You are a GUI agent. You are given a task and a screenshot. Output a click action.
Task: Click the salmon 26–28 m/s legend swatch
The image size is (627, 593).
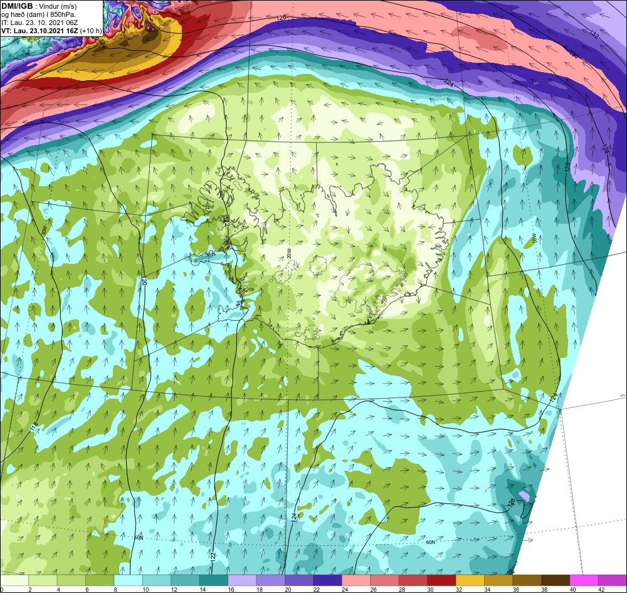pyautogui.click(x=385, y=580)
